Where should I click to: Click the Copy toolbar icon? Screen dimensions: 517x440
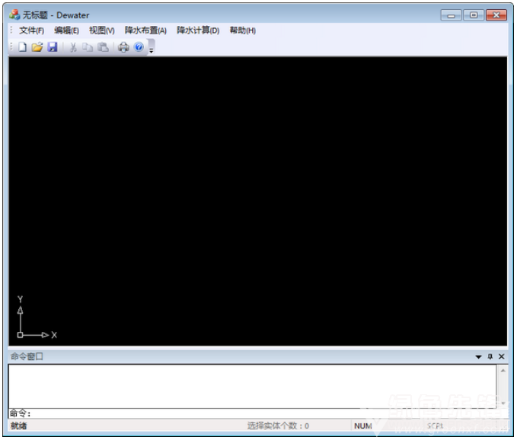88,47
